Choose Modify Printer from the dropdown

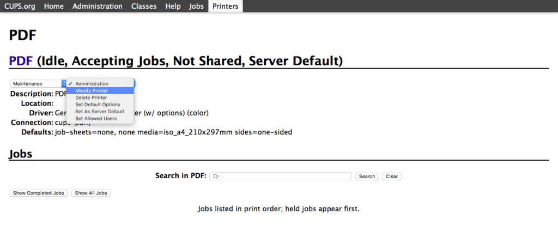(x=92, y=90)
